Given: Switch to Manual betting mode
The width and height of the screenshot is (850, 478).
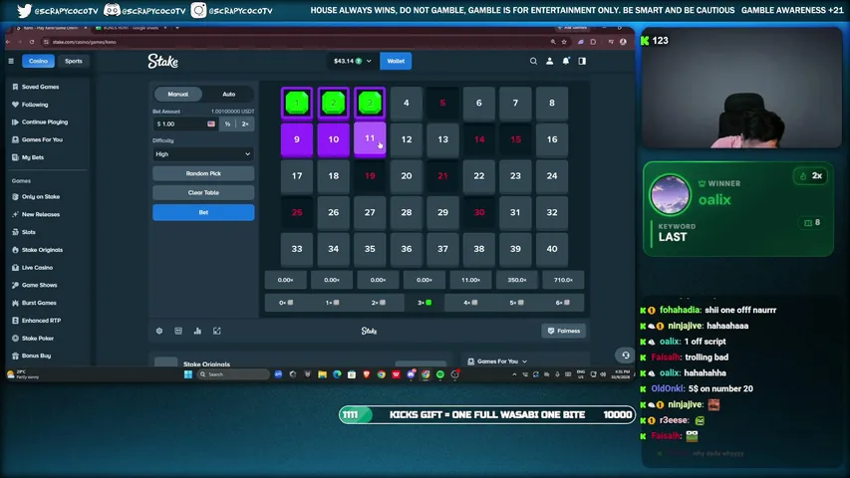Looking at the screenshot, I should [x=177, y=95].
